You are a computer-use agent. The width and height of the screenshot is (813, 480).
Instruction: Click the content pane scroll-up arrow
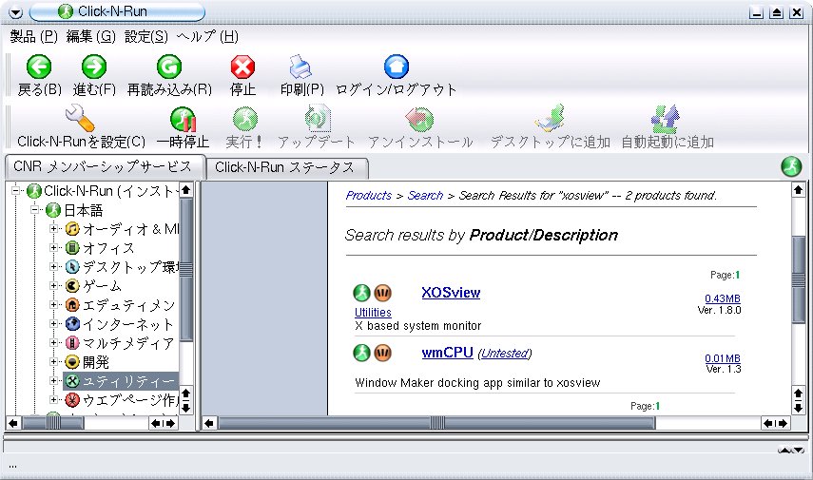(x=798, y=190)
